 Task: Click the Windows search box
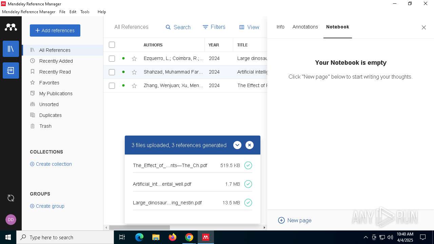point(65,237)
